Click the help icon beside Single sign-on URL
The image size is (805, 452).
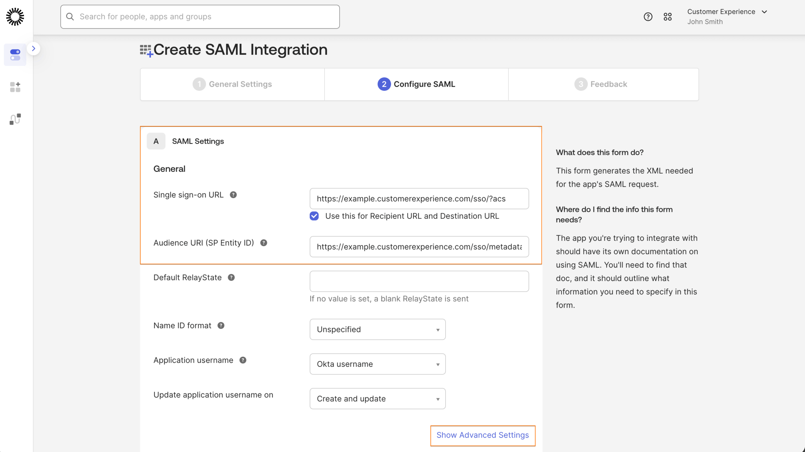[233, 195]
